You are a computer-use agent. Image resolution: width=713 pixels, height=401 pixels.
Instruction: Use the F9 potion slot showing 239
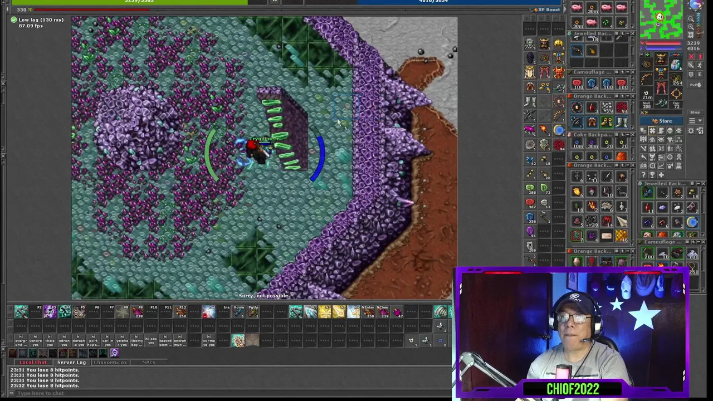coord(137,312)
